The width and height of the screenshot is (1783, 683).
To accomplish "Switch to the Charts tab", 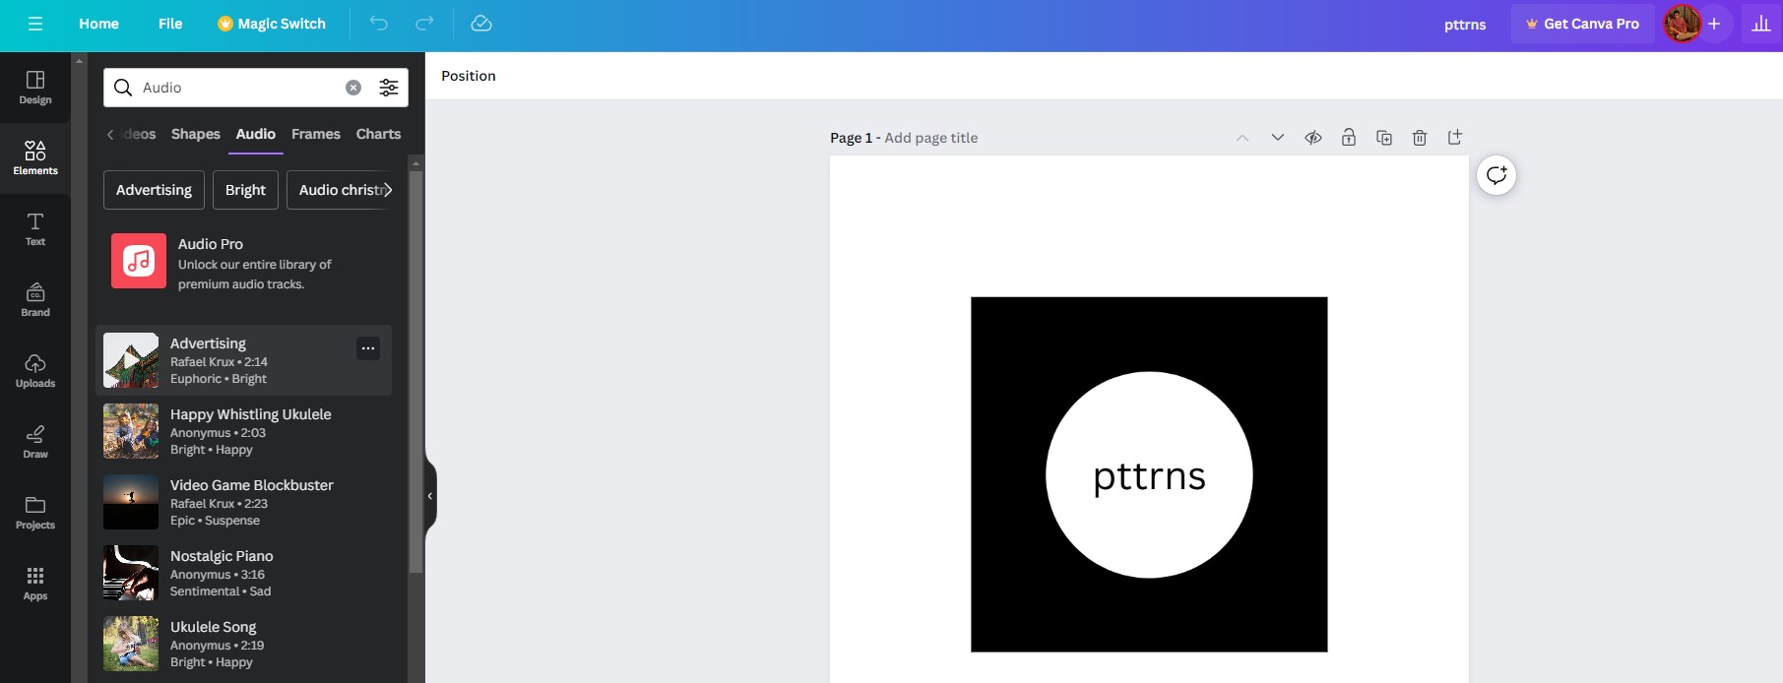I will click(x=378, y=134).
